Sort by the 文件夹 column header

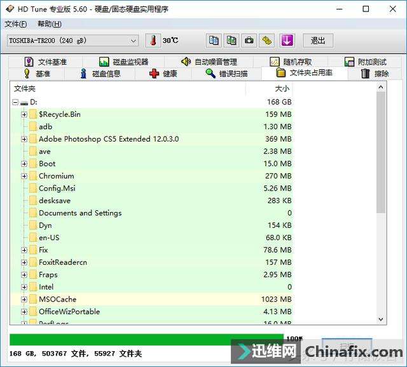(x=128, y=89)
